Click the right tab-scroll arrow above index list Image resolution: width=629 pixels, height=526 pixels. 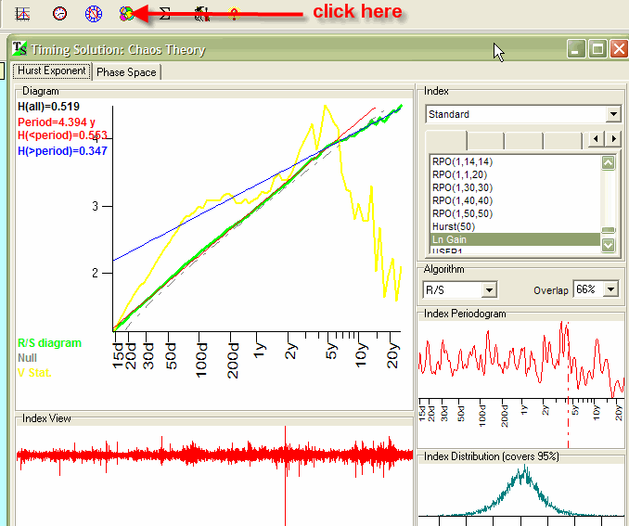click(612, 139)
